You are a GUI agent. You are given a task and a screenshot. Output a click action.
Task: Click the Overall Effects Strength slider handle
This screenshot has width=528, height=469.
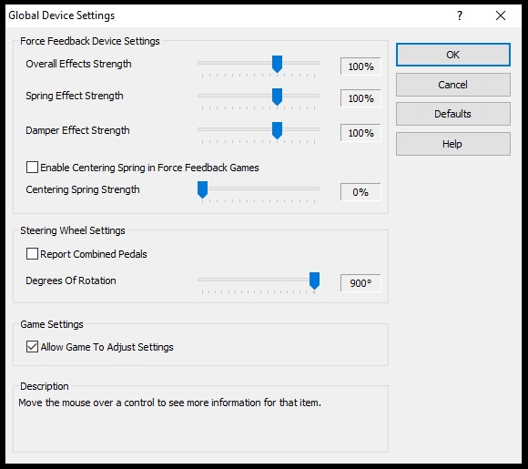277,64
